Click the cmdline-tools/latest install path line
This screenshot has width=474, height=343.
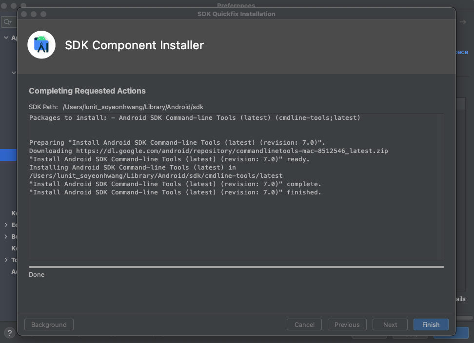point(156,176)
